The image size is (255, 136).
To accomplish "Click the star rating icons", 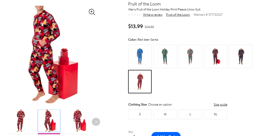I will pyautogui.click(x=134, y=15).
